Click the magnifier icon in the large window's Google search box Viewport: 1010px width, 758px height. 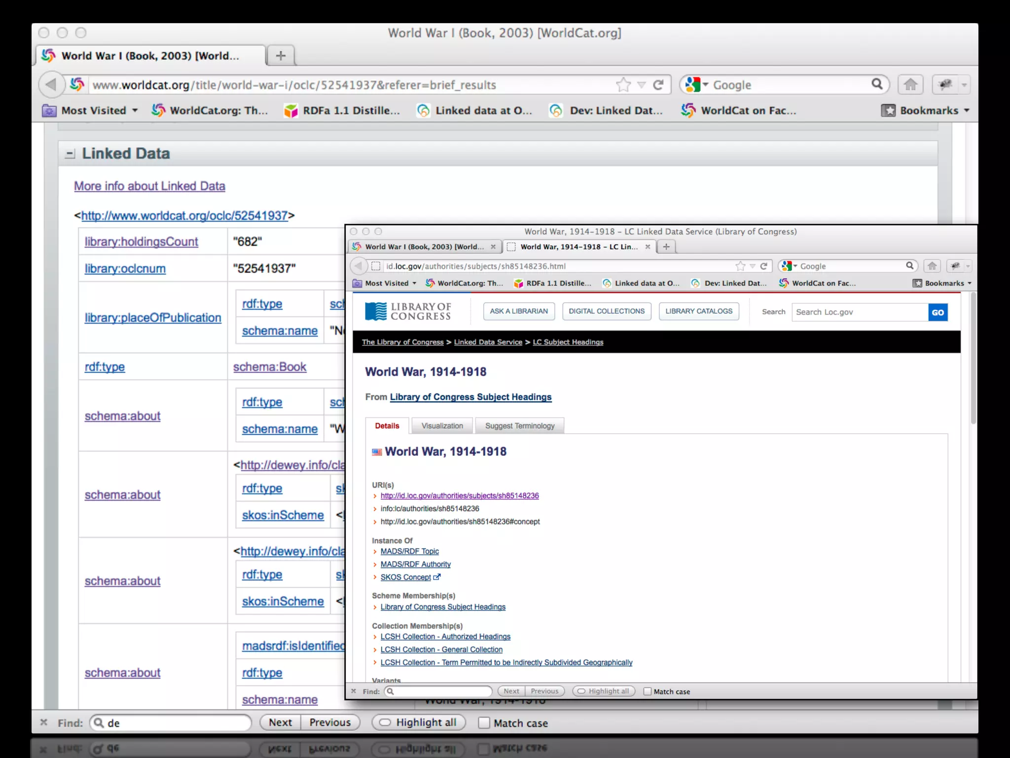(877, 84)
